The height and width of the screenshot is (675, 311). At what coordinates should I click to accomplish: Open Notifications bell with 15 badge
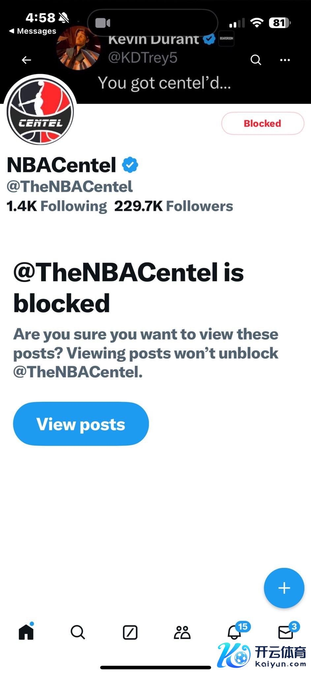(235, 632)
